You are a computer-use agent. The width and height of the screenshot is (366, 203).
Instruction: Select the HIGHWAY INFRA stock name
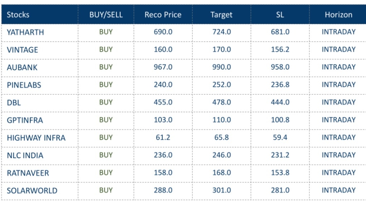(x=36, y=138)
